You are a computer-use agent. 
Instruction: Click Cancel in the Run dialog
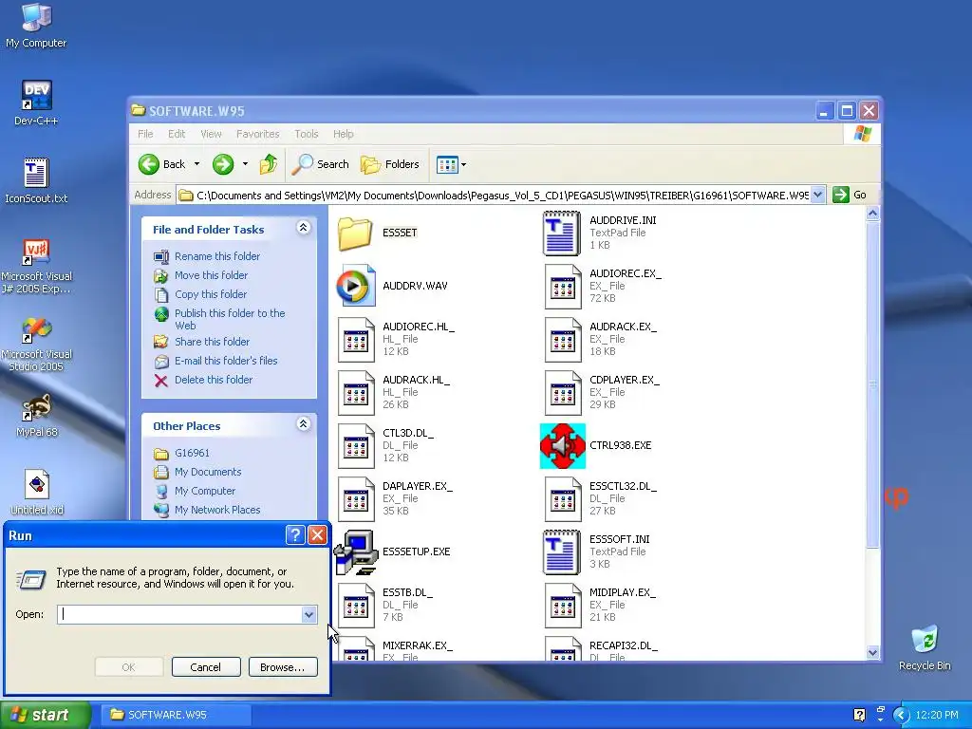(x=206, y=667)
